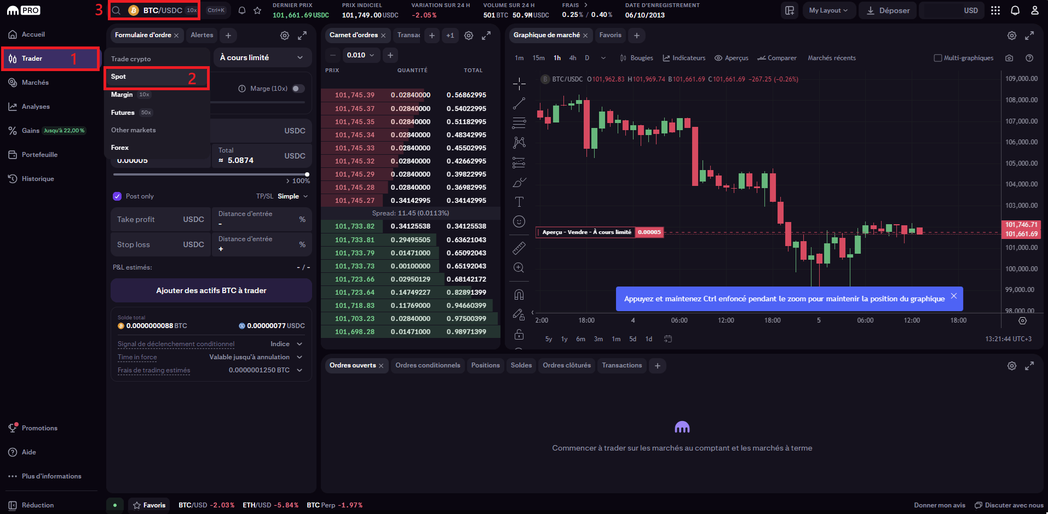
Task: Take a chart snapshot with the camera icon
Action: pyautogui.click(x=1009, y=57)
